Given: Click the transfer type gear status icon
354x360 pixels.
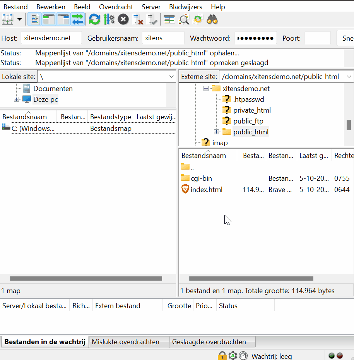Looking at the screenshot, I should coord(233,356).
